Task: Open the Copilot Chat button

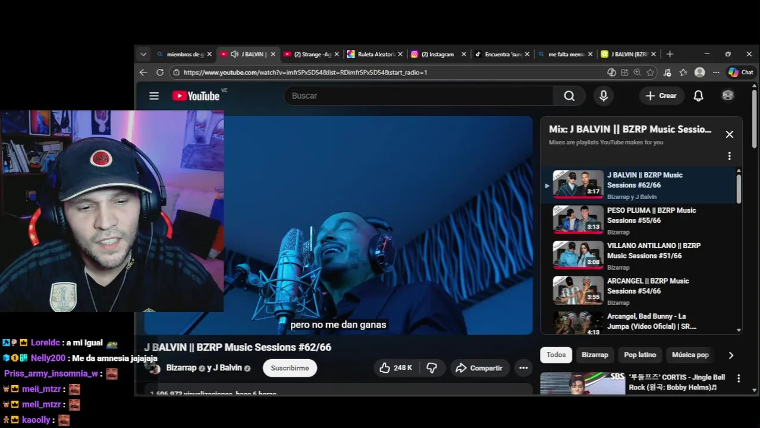Action: pos(741,73)
